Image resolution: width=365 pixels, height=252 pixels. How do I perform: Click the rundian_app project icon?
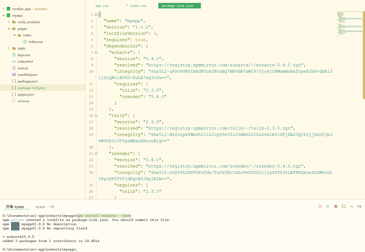point(8,9)
